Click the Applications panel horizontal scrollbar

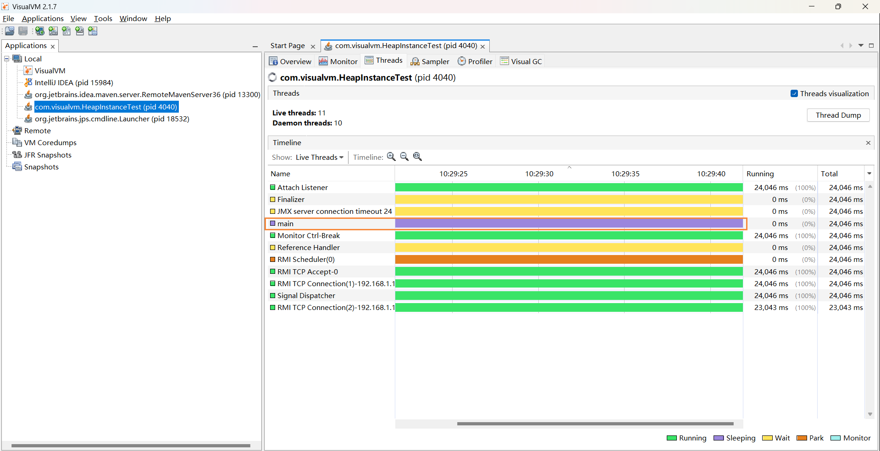point(131,446)
